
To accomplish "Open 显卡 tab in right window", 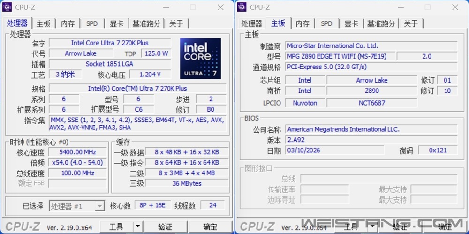I will tap(351, 23).
